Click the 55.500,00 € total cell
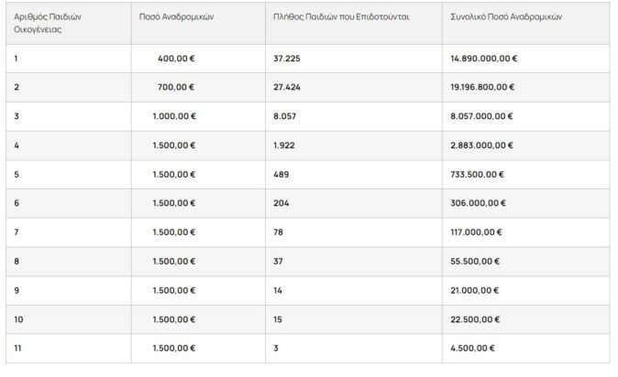The height and width of the screenshot is (377, 618). 476,262
